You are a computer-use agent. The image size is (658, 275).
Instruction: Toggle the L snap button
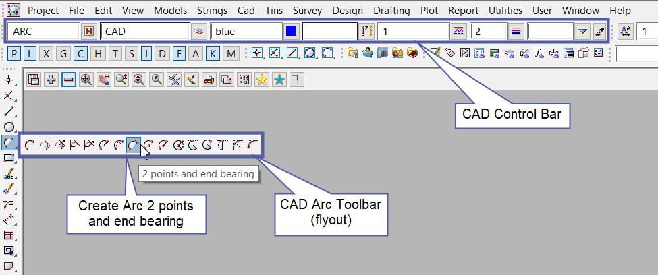point(30,53)
